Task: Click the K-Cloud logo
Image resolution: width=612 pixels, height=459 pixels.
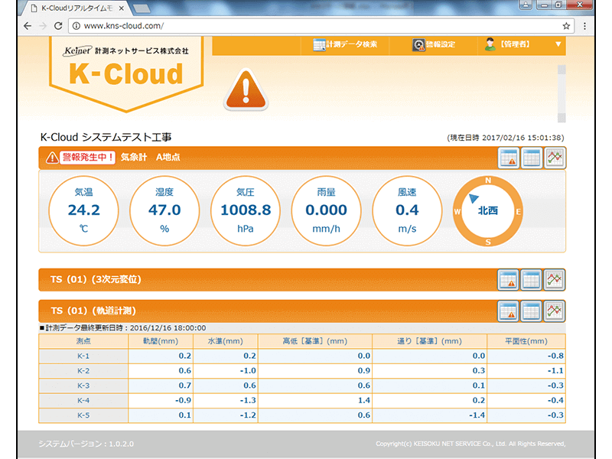Action: 126,73
